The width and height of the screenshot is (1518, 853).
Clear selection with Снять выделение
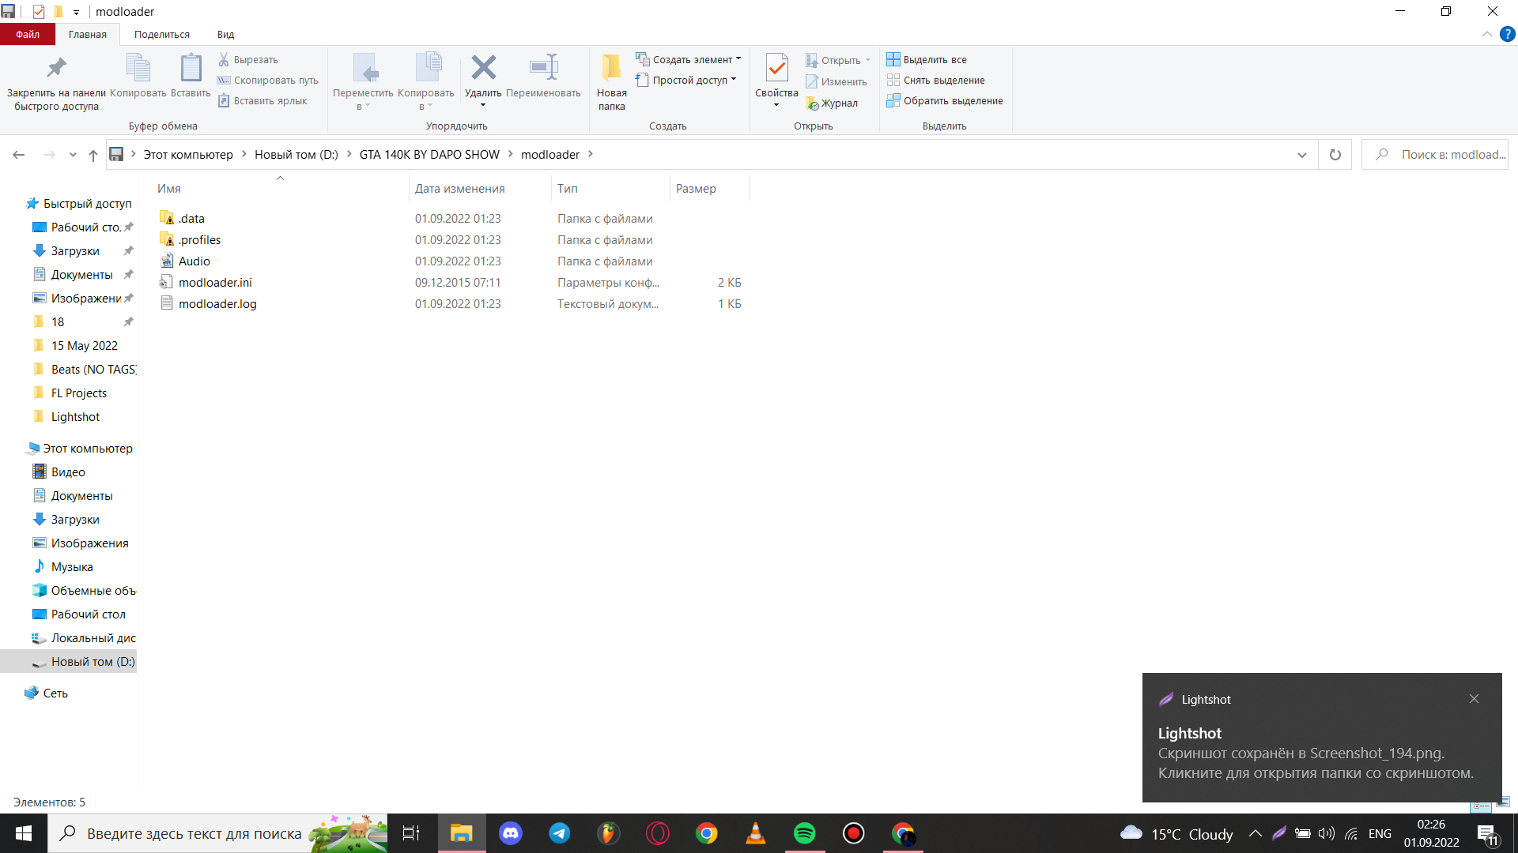pyautogui.click(x=936, y=80)
